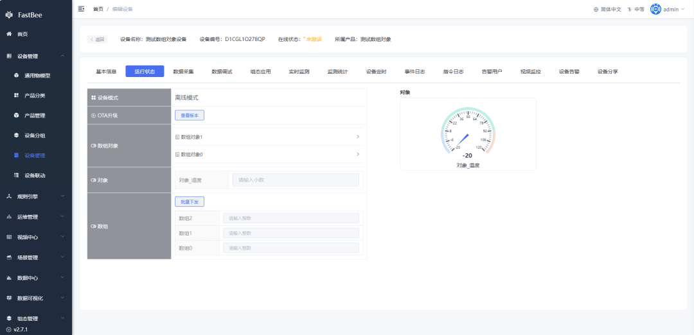The height and width of the screenshot is (335, 694).
Task: Click the font size icon near 中等
Action: pyautogui.click(x=630, y=9)
